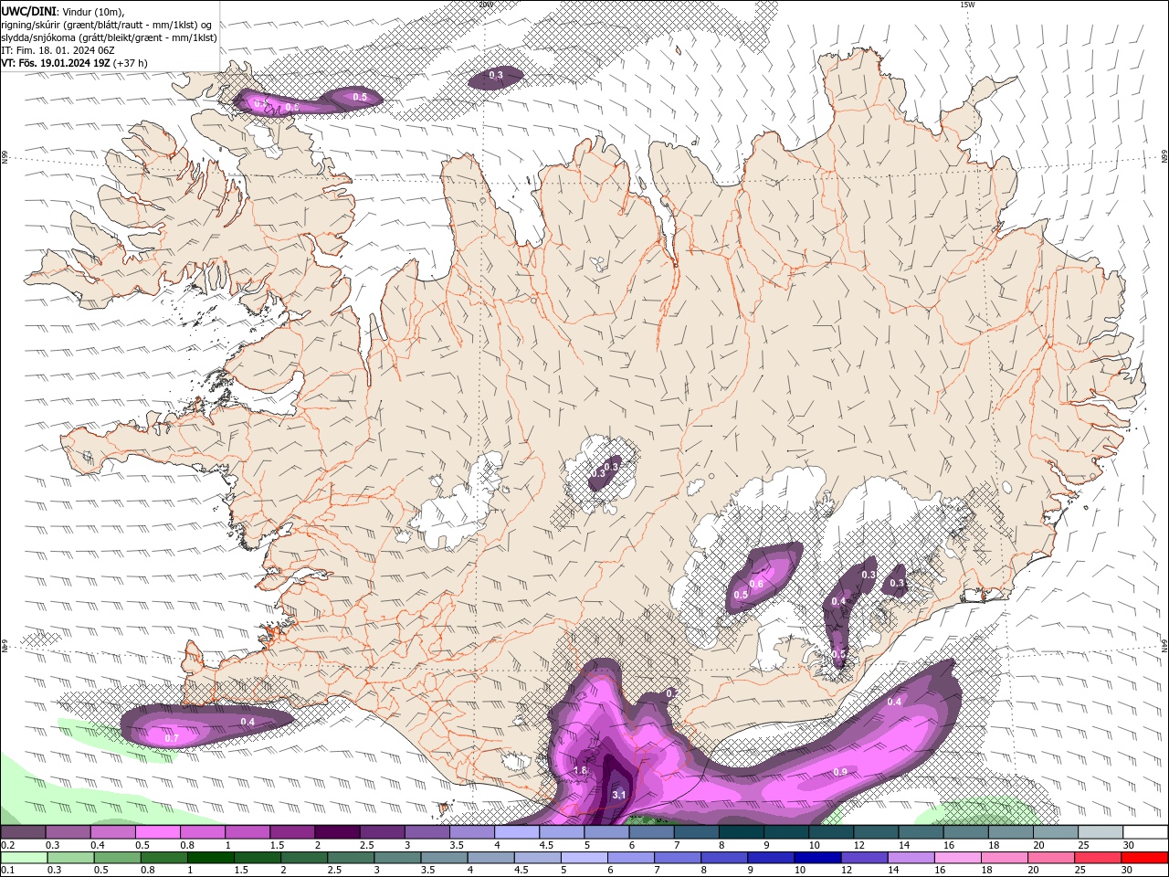This screenshot has width=1169, height=877.
Task: Click the UWC/DINI title text
Action: pyautogui.click(x=29, y=11)
